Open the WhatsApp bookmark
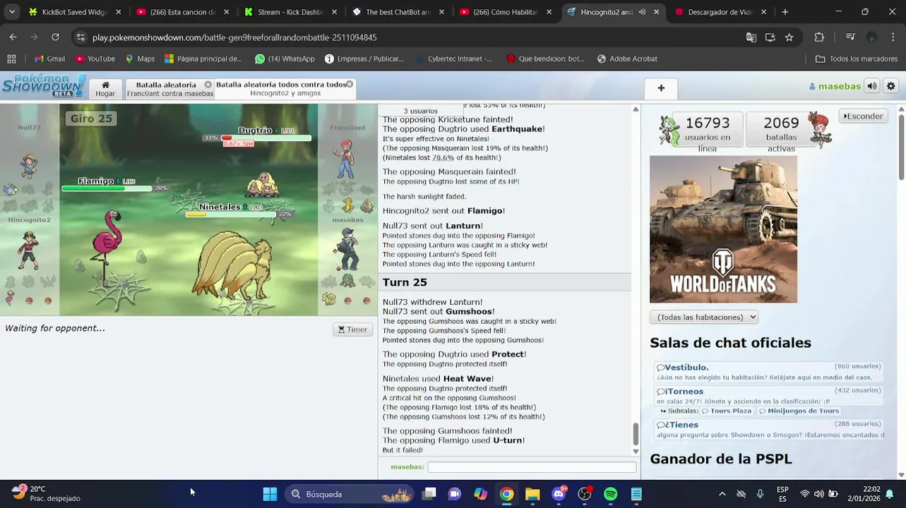The width and height of the screenshot is (906, 508). coord(285,59)
